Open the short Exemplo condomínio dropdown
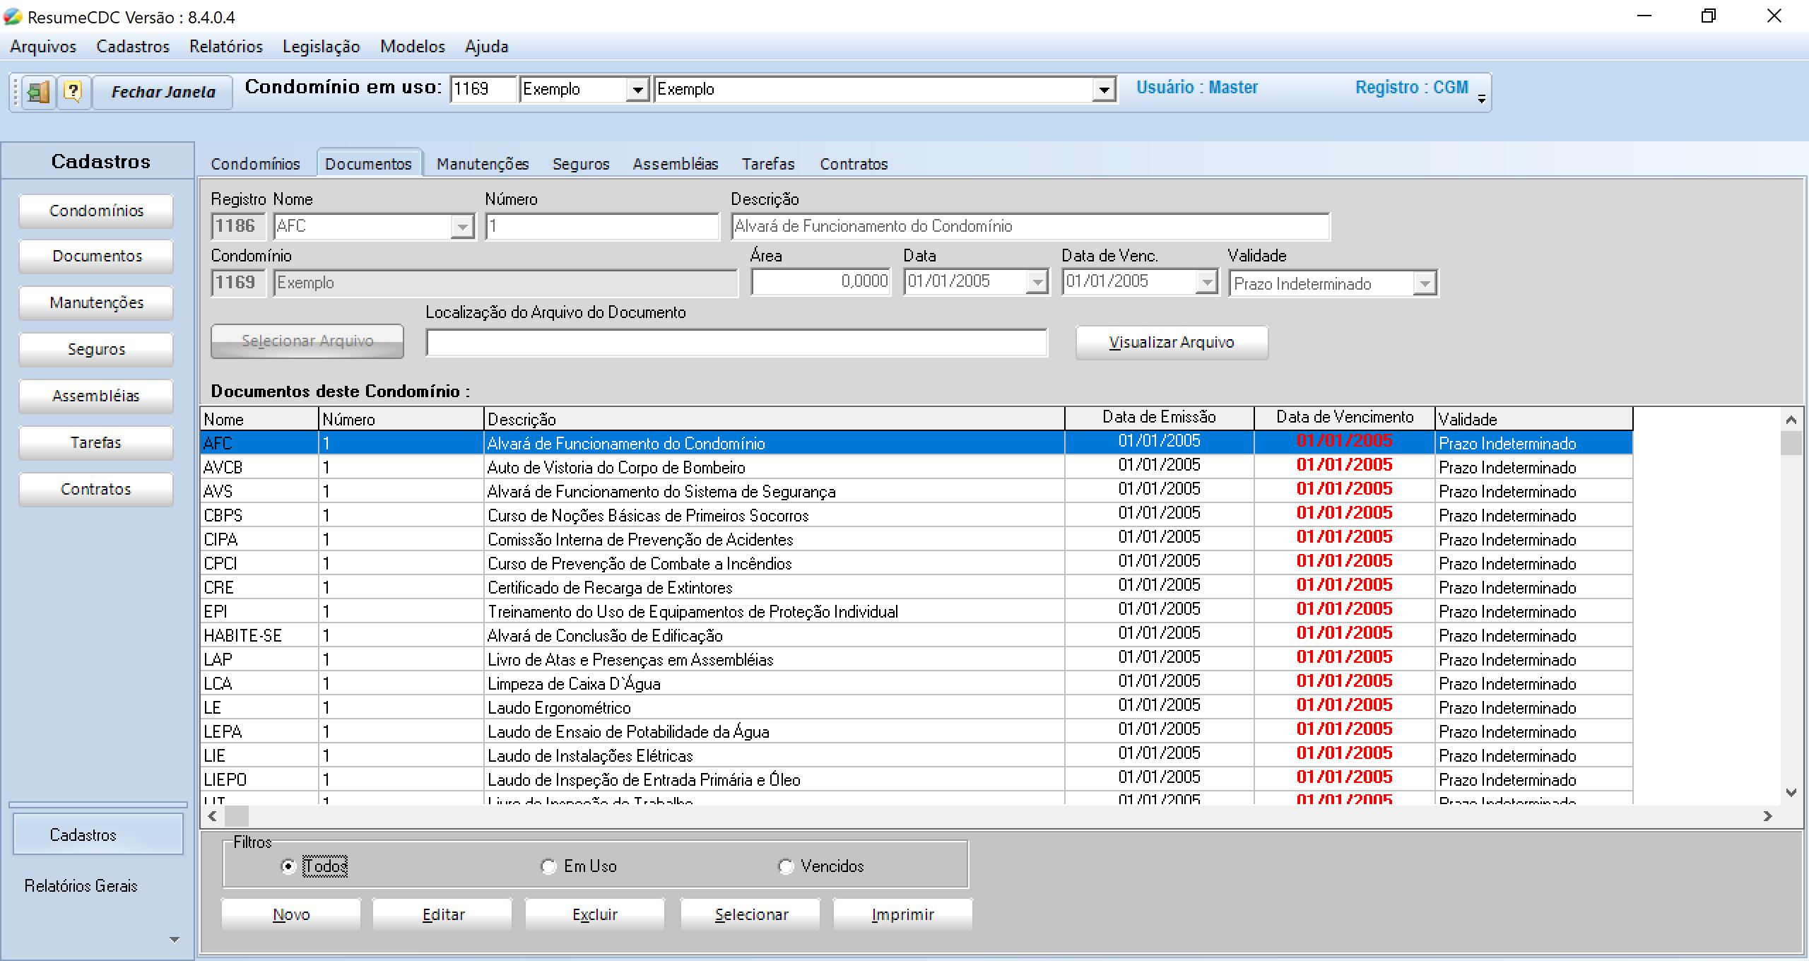 [637, 90]
